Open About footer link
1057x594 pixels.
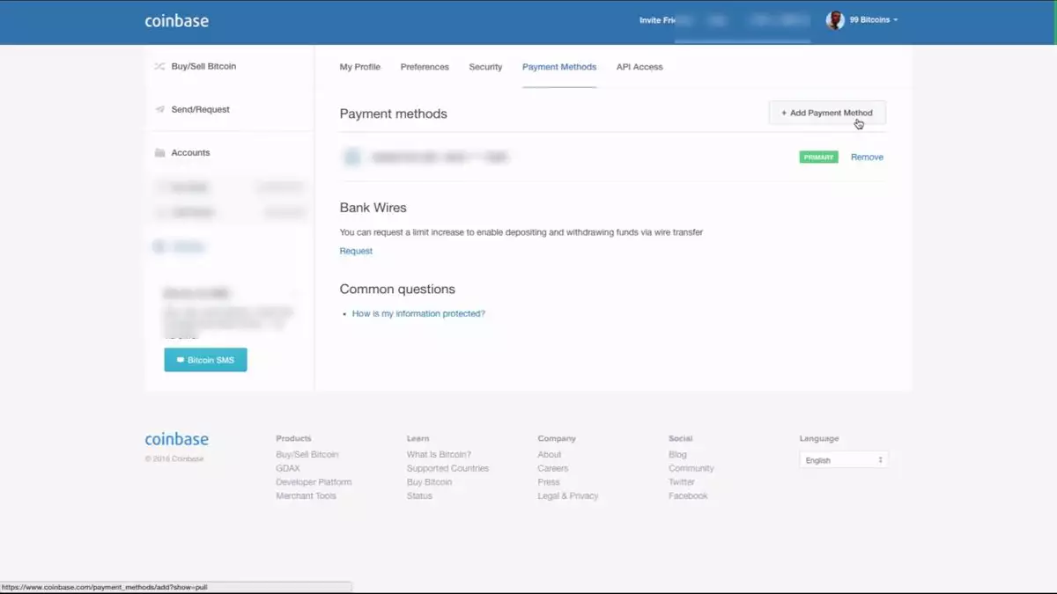pyautogui.click(x=549, y=454)
